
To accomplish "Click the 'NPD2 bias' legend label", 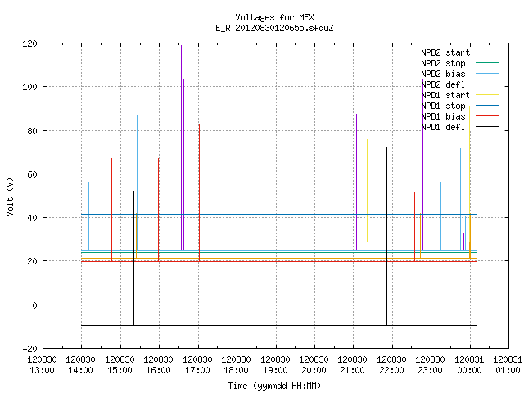I will coord(443,74).
